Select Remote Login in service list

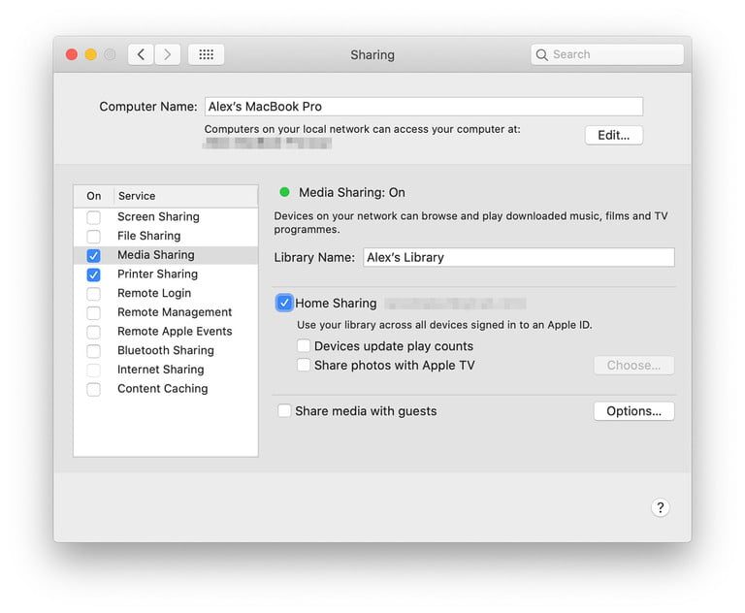[x=154, y=293]
